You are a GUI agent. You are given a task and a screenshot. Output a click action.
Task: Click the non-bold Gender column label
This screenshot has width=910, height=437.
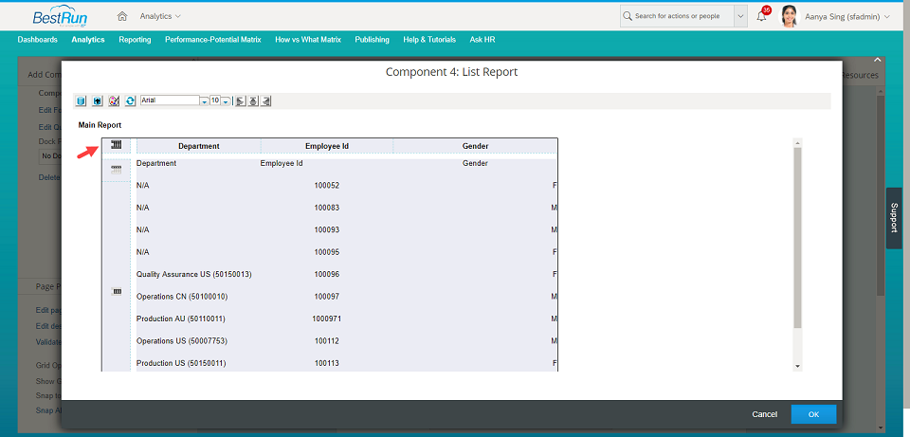coord(475,164)
